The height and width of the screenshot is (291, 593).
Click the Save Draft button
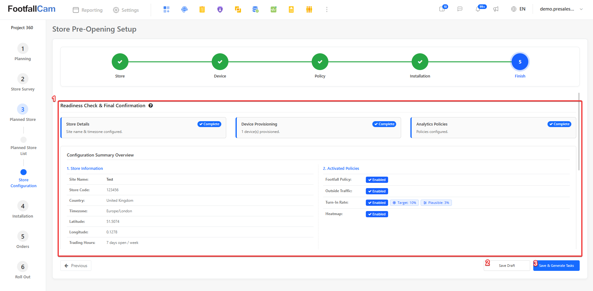tap(507, 266)
